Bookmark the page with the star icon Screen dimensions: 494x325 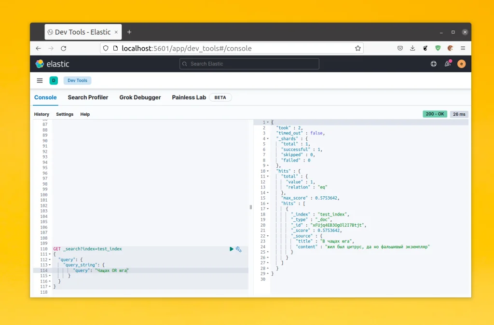357,48
